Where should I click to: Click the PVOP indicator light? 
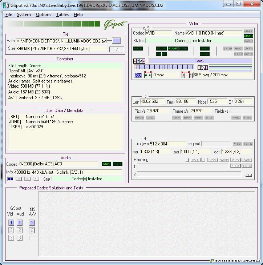coord(173,49)
